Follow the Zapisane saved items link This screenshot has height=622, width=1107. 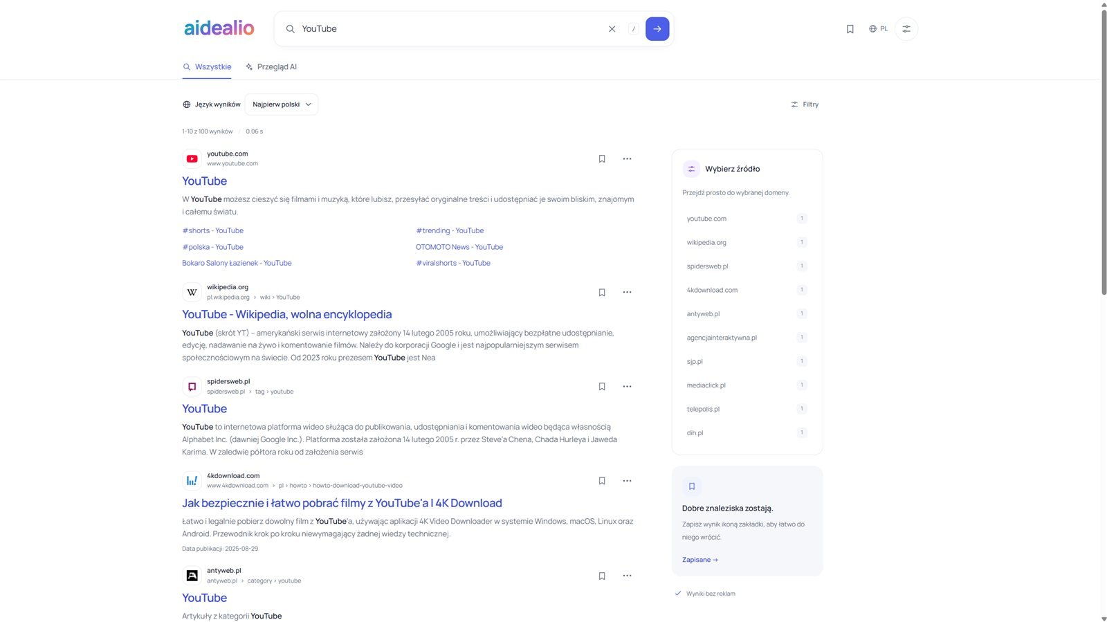[x=700, y=560]
